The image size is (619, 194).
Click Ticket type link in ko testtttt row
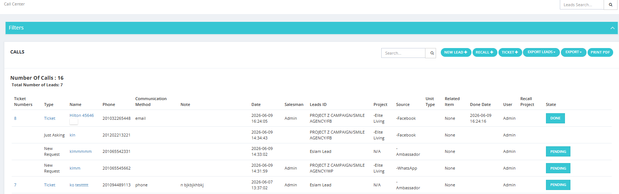[x=50, y=185]
